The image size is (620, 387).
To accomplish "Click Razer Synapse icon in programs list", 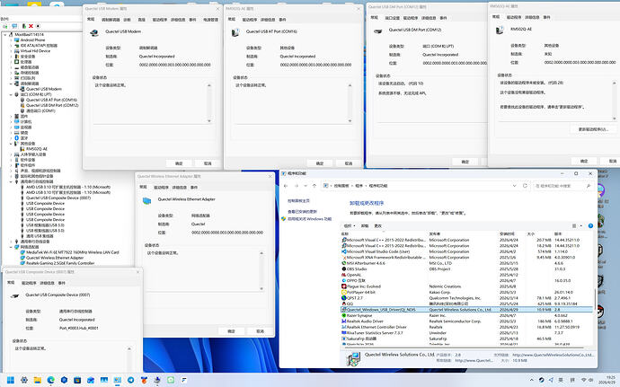I will [x=344, y=315].
